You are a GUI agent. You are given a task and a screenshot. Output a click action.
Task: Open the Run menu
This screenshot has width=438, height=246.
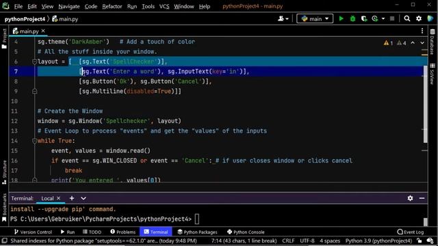(132, 6)
